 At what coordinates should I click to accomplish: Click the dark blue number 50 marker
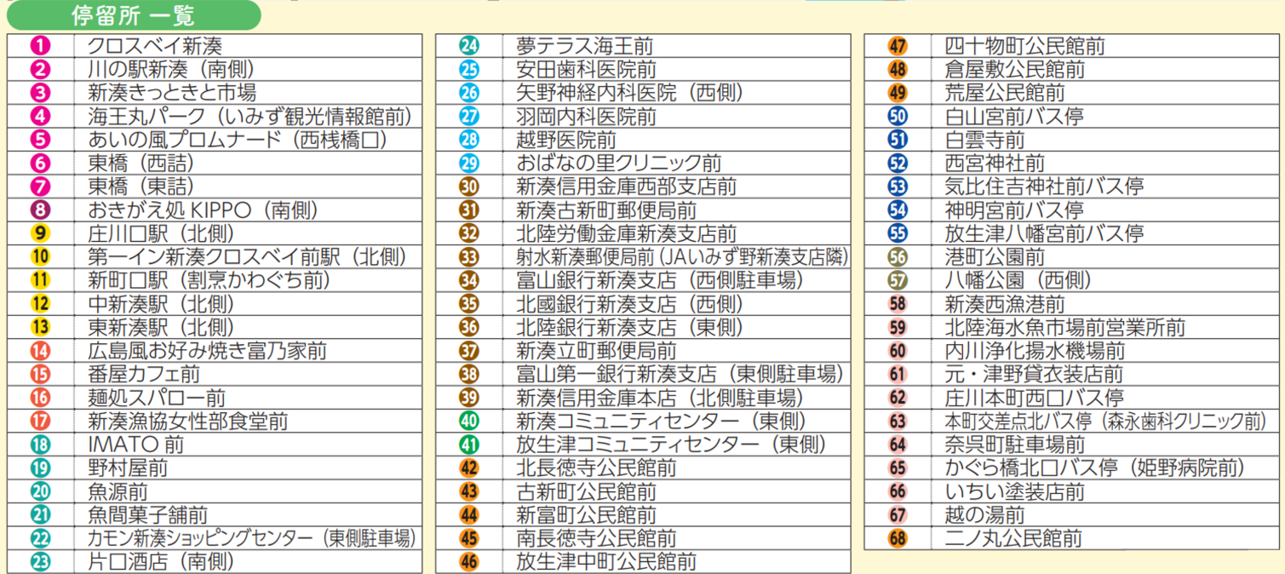(x=898, y=117)
